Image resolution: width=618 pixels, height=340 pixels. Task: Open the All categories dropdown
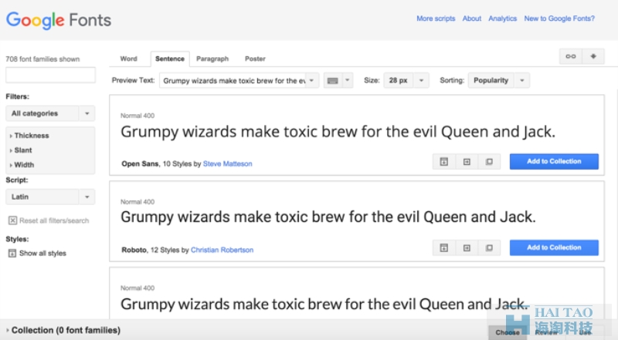(50, 113)
